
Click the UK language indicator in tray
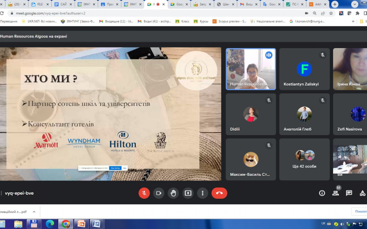323,224
